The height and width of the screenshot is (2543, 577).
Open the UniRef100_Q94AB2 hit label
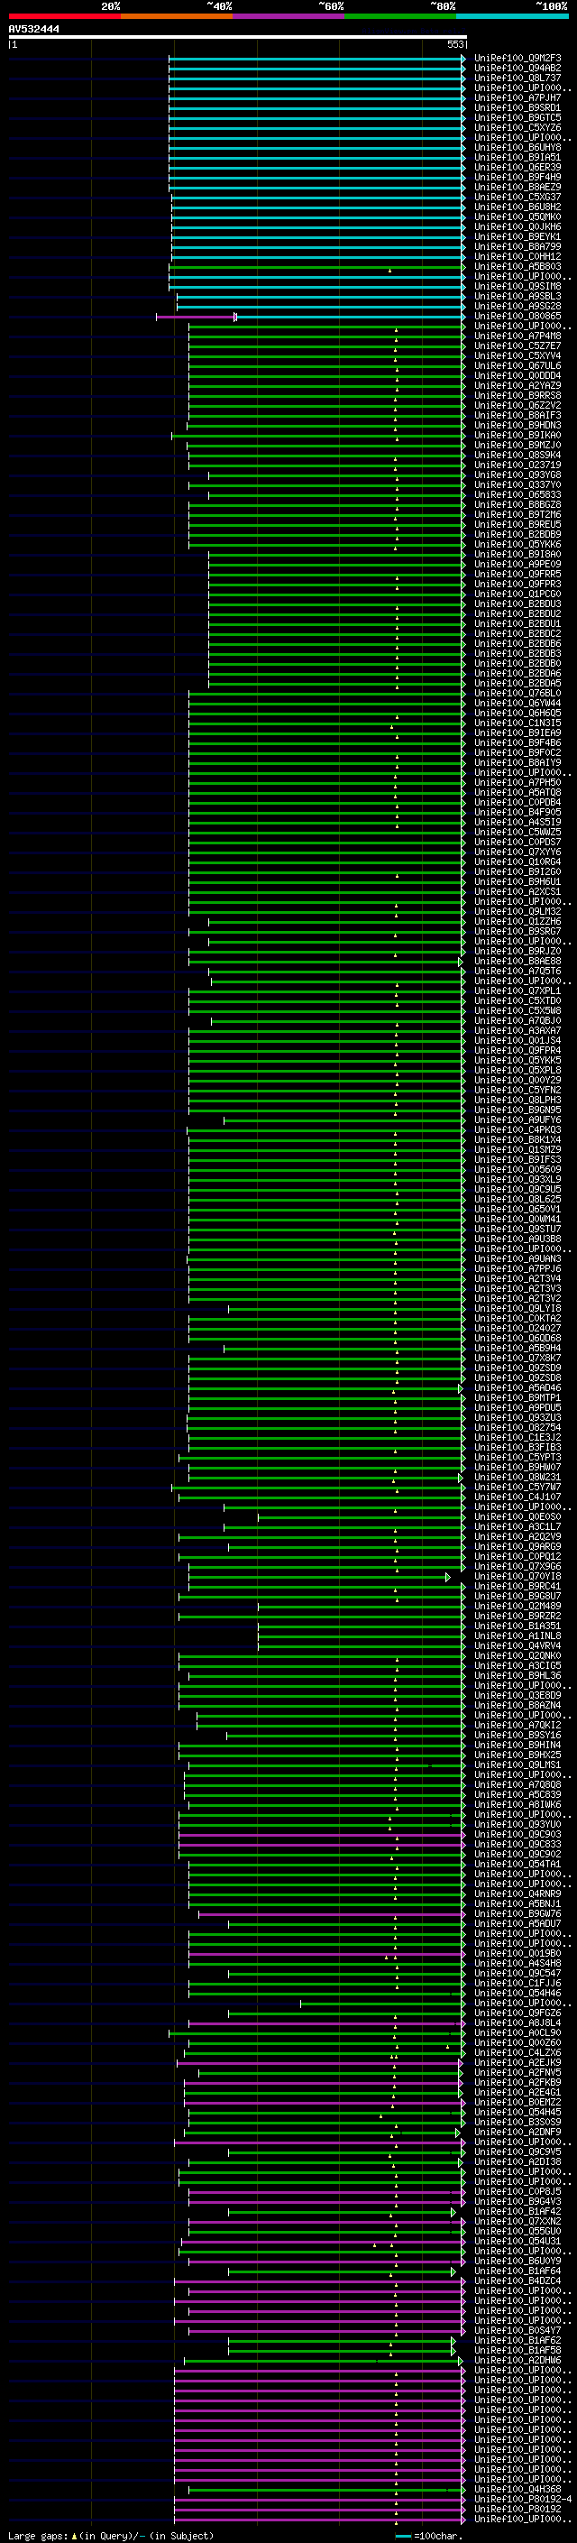coord(517,69)
